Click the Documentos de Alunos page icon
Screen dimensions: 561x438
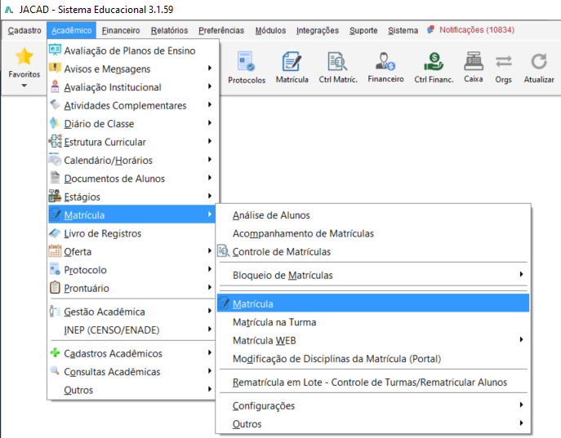(x=55, y=178)
